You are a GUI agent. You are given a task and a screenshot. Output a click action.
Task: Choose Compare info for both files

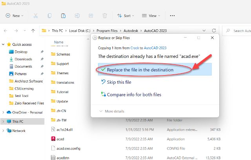pos(131,95)
